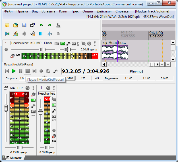Image resolution: width=178 pixels, height=162 pixels.
Task: Mute track 1 in the track panel
Action: [89, 43]
